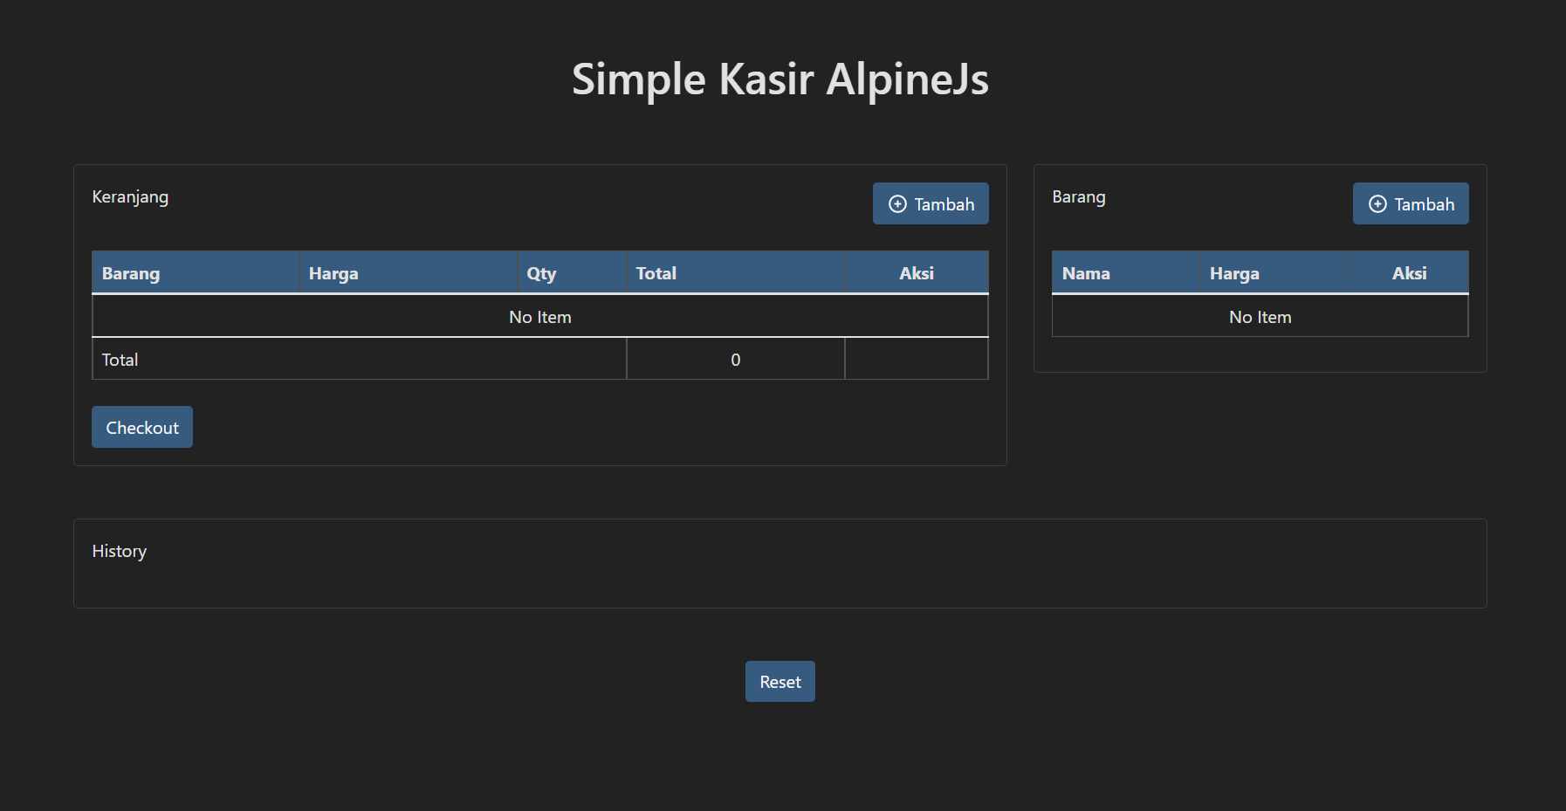Click the Reset button at the bottom
The height and width of the screenshot is (811, 1566).
[780, 681]
